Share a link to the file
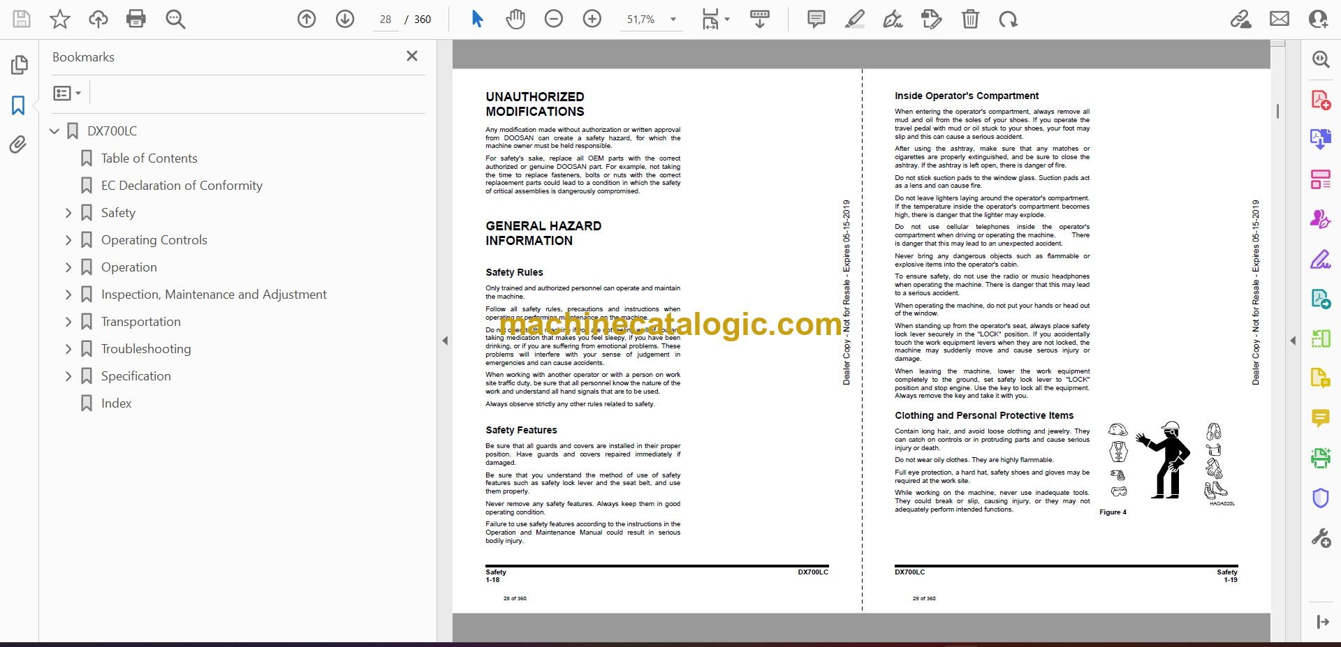Screen dimensions: 1341x647 (1241, 19)
